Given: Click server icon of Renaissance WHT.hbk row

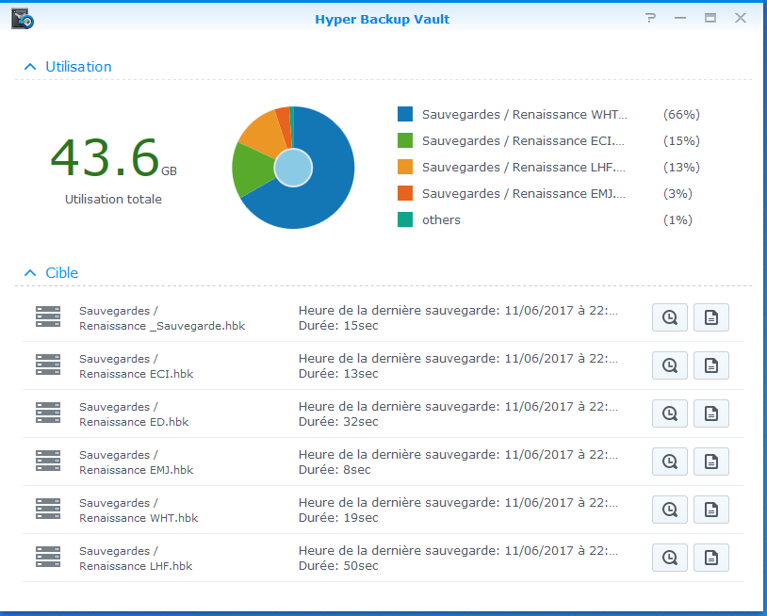Looking at the screenshot, I should pyautogui.click(x=48, y=509).
